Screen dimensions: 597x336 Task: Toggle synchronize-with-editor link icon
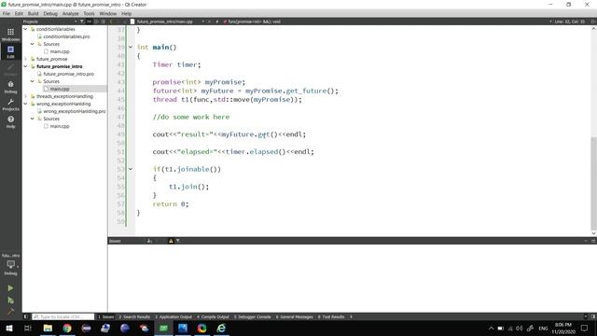click(x=90, y=21)
